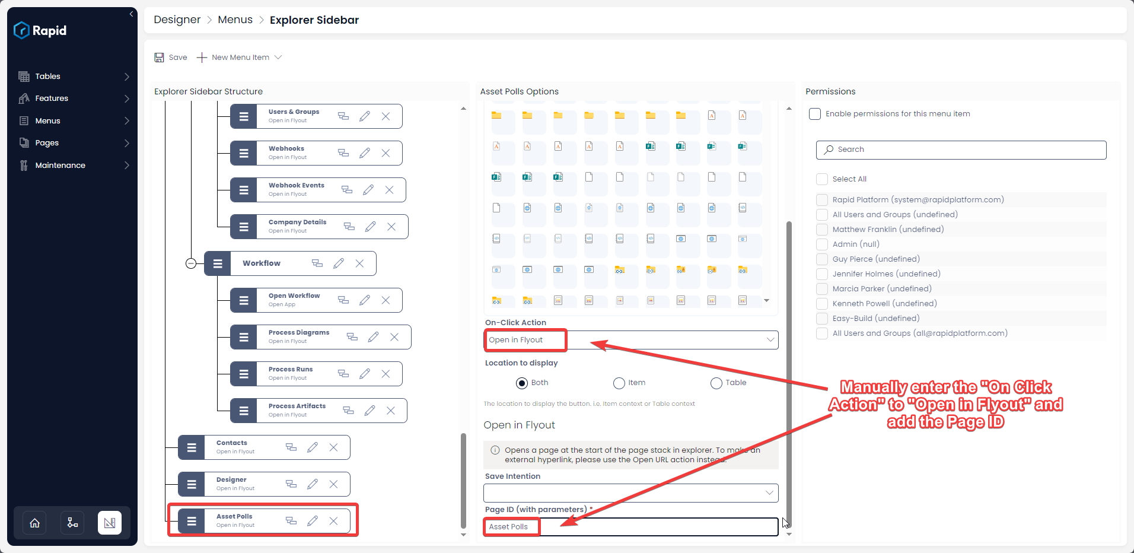Tick the Matthew Franklin permission checkbox
Viewport: 1134px width, 553px height.
822,230
